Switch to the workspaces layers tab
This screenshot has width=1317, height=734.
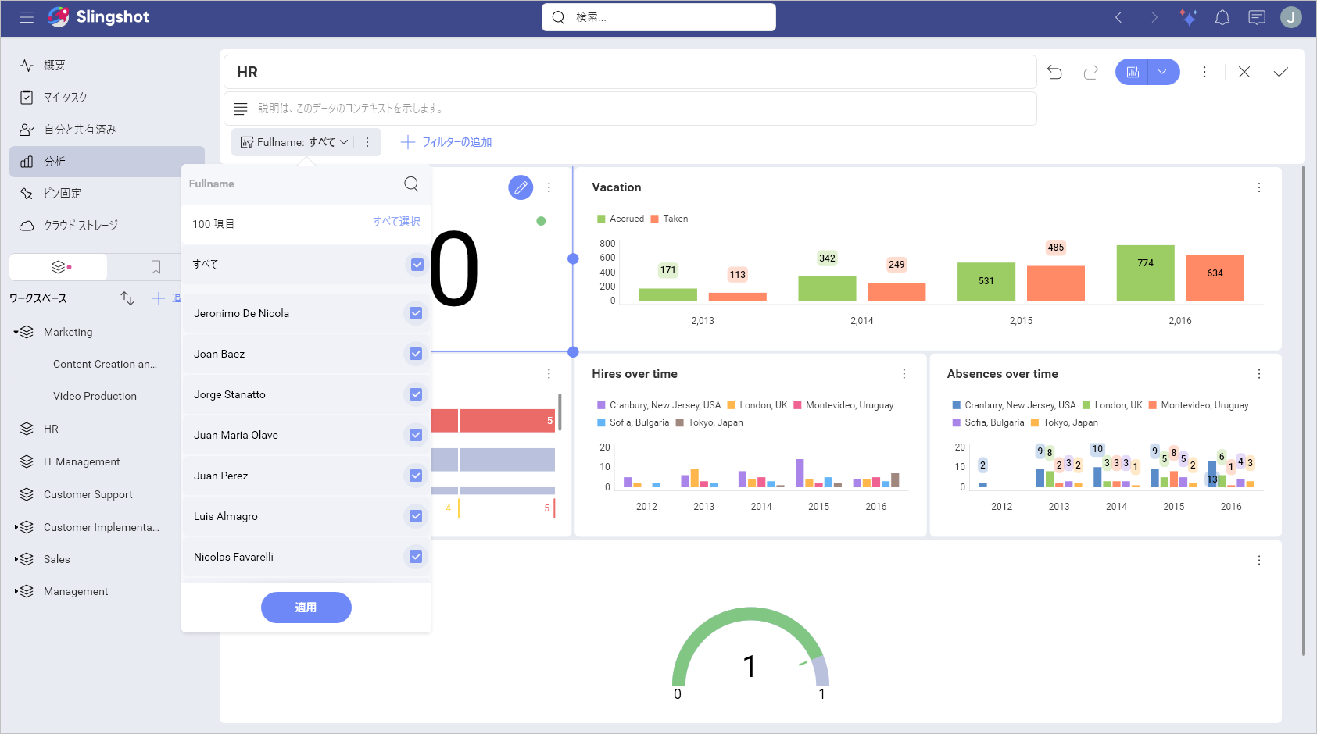[x=59, y=267]
